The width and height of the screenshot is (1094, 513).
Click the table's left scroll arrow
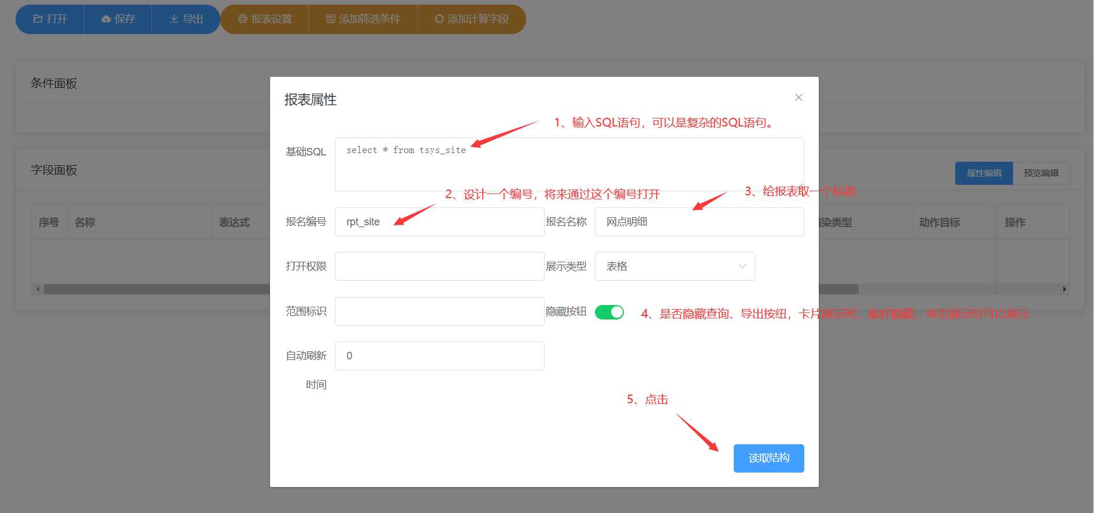[38, 289]
